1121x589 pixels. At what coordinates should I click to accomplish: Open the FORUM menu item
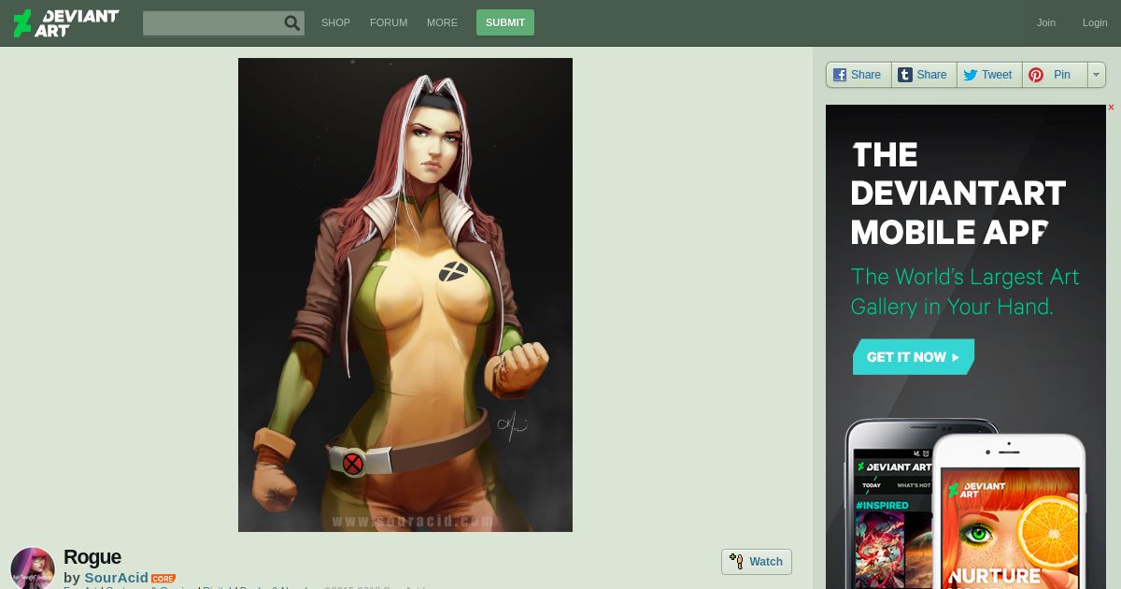(x=389, y=22)
